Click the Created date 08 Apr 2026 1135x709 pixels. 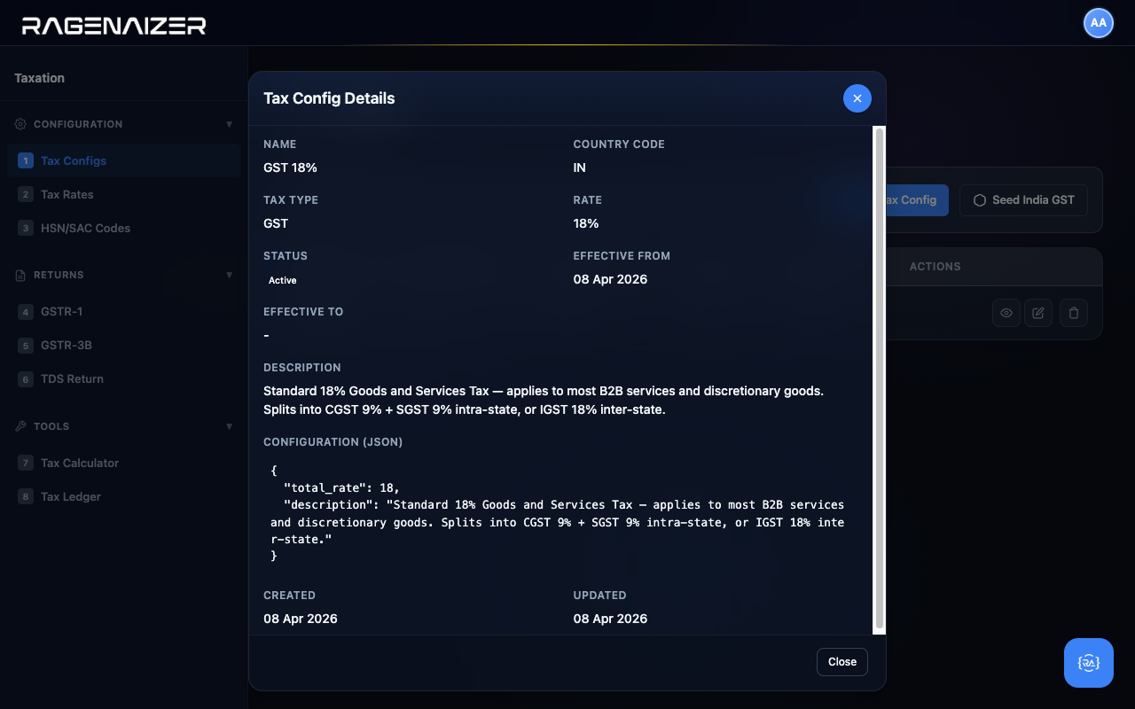[x=301, y=619]
